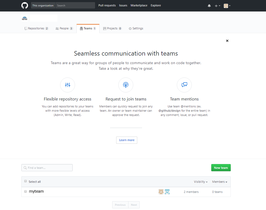Open the user avatar menu

(x=227, y=6)
